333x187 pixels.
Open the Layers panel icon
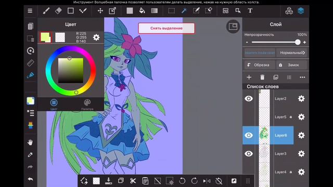pos(301,11)
